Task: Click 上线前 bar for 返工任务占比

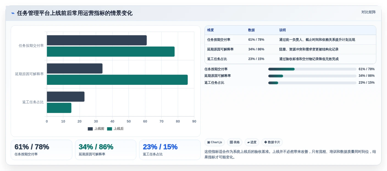Action: [66, 97]
